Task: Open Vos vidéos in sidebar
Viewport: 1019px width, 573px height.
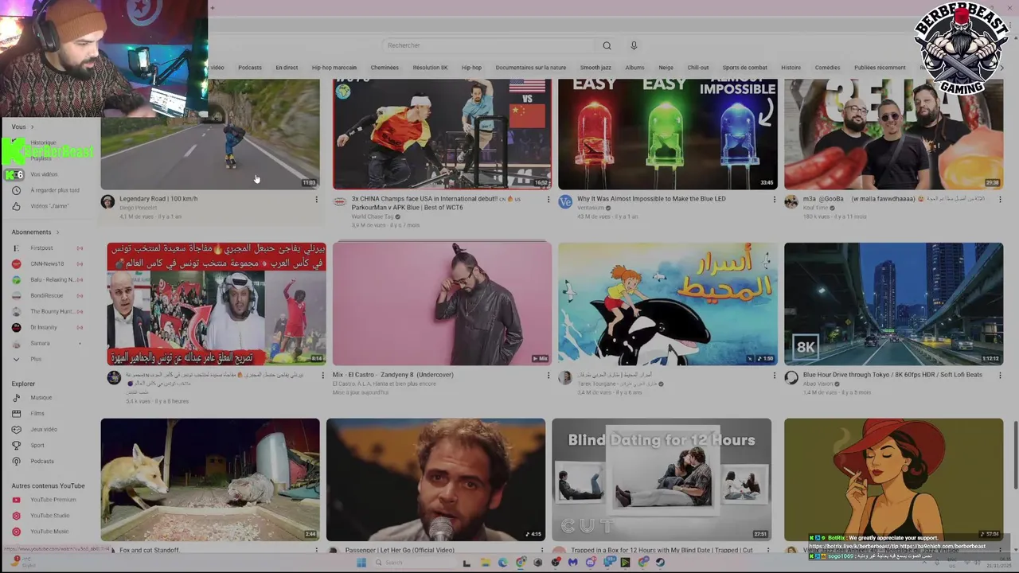Action: tap(44, 174)
